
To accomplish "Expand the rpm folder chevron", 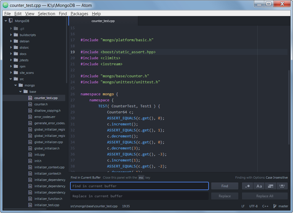I will (11, 66).
